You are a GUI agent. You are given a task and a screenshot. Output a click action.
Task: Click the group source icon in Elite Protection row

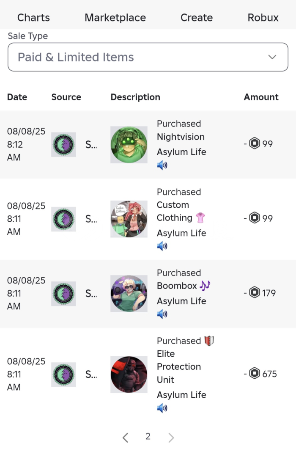64,374
